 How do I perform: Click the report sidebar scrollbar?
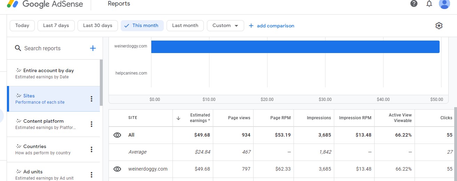[101, 83]
